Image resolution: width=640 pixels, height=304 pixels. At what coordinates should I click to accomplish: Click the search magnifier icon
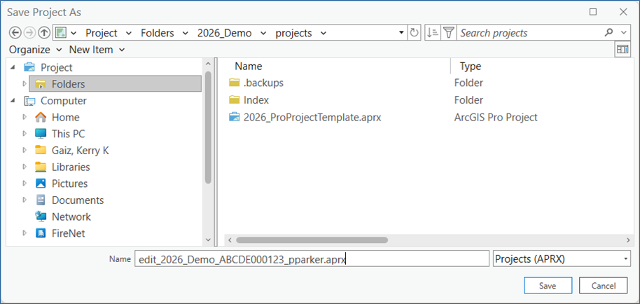click(x=609, y=33)
